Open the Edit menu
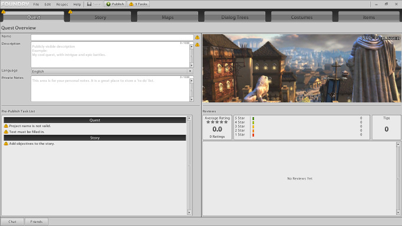 [x=48, y=4]
